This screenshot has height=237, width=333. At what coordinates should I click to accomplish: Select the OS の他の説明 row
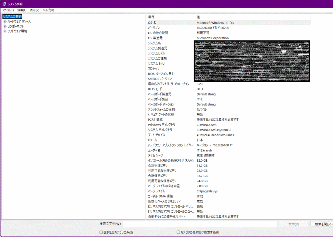pyautogui.click(x=229, y=33)
